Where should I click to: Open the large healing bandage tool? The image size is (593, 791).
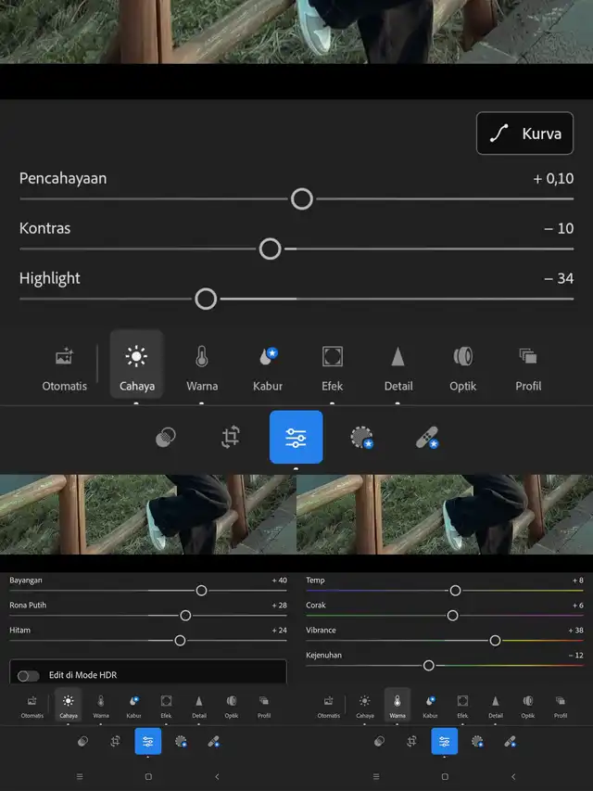(426, 437)
